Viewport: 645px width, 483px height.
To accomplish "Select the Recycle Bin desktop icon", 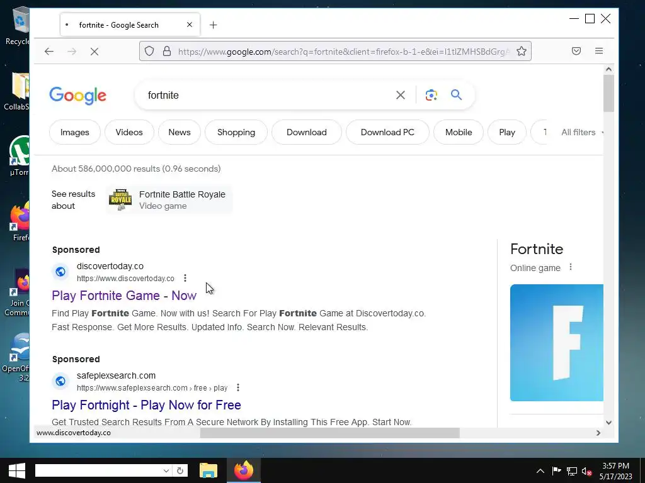I will (18, 26).
